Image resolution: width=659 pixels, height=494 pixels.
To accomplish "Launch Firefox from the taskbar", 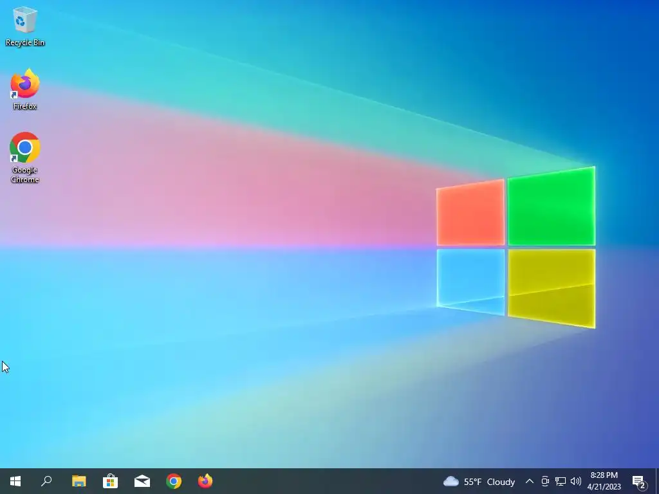I will pos(205,481).
